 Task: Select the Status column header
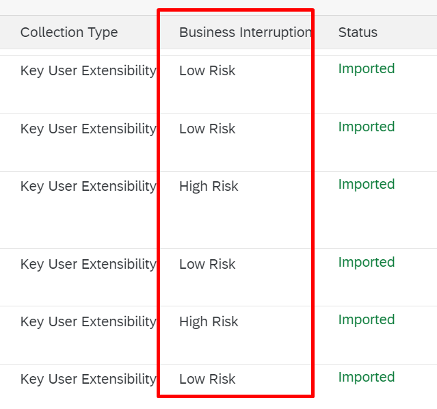(x=358, y=32)
